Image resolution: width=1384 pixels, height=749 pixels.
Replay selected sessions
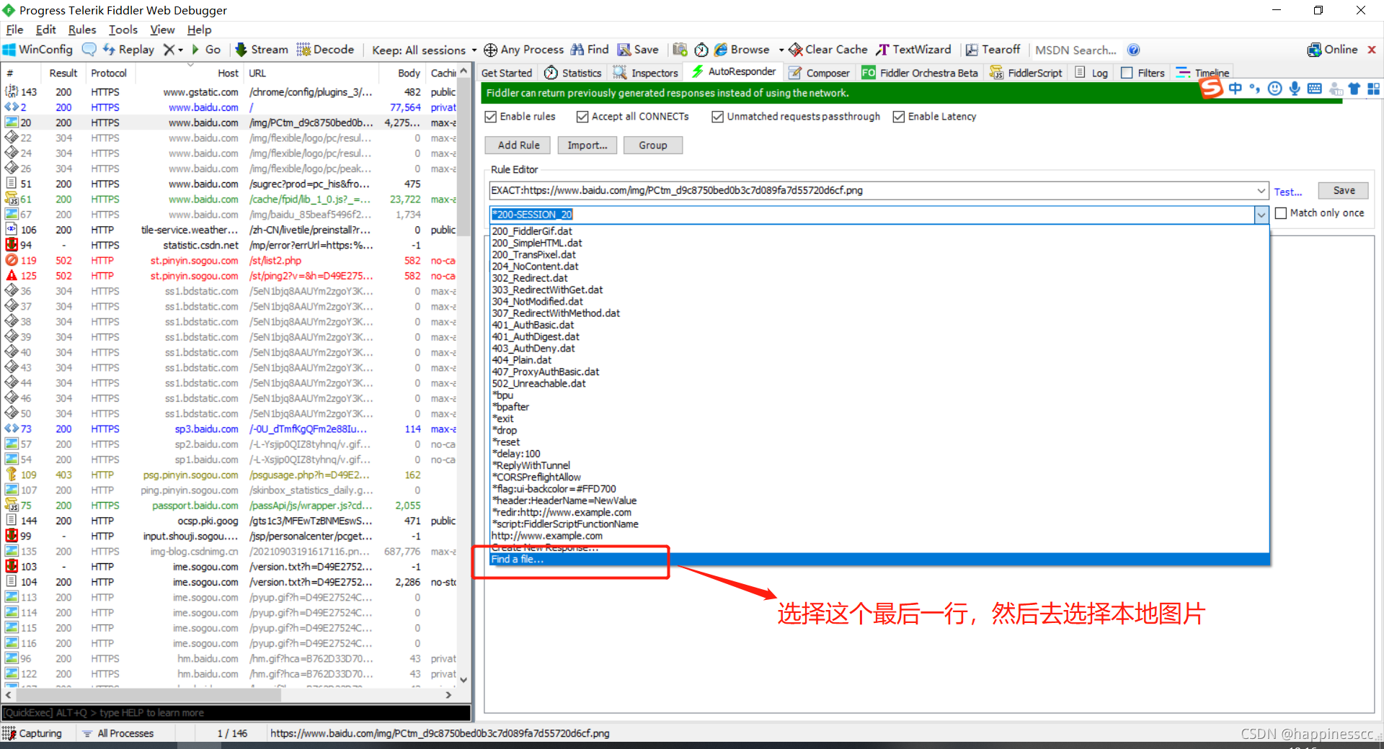(129, 50)
